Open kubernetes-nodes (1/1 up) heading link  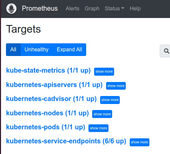coord(48,113)
